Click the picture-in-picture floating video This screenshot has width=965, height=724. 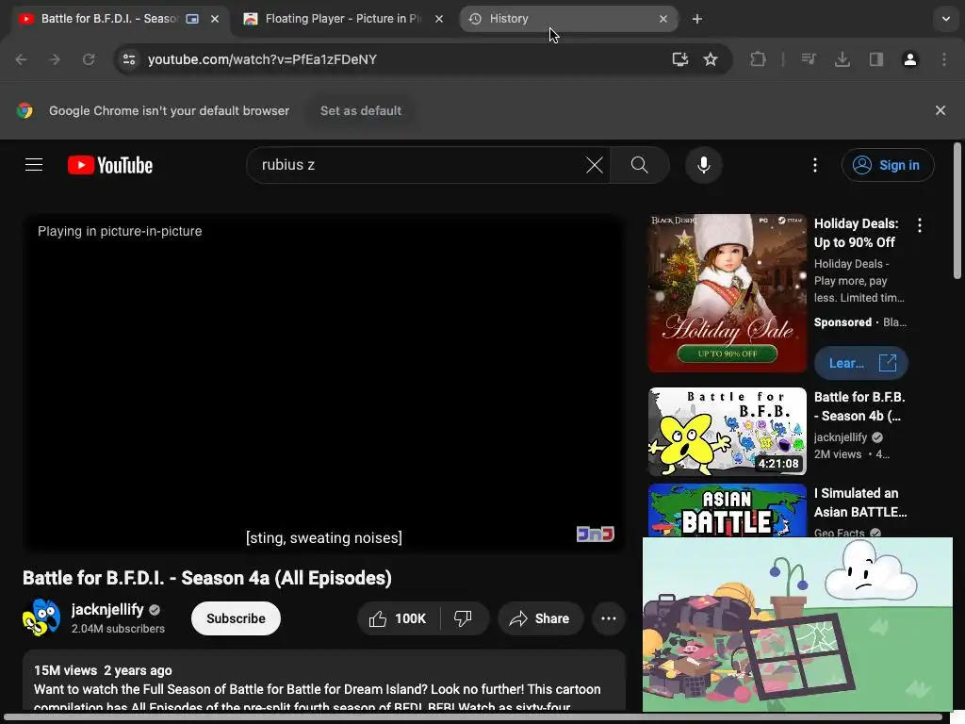pyautogui.click(x=797, y=624)
